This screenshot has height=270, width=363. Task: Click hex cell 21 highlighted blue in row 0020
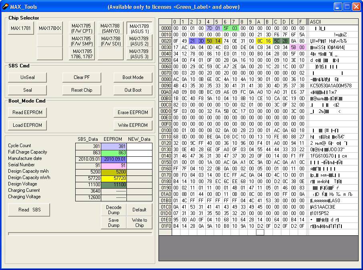193,41
